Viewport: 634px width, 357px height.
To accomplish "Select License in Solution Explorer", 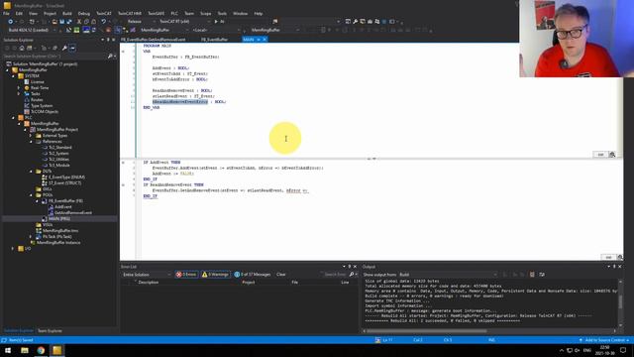I will [38, 81].
